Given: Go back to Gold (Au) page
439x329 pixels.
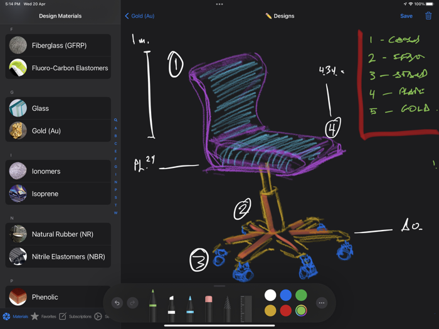Looking at the screenshot, I should click(x=140, y=16).
